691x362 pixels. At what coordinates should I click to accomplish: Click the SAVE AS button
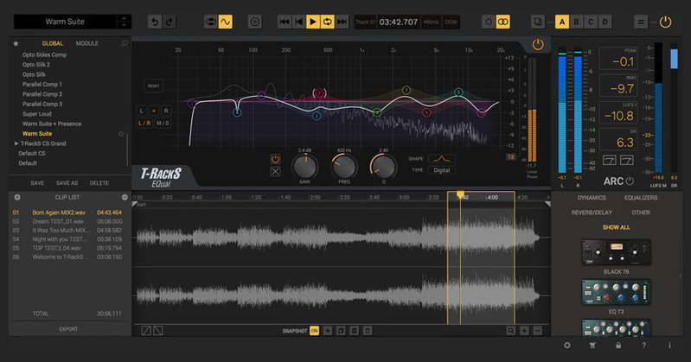pos(67,183)
